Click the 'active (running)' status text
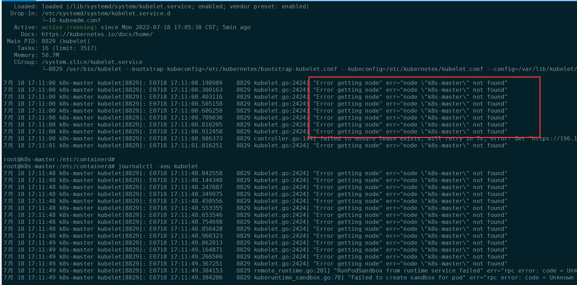Screen dimensions: 577x285 [x=69, y=27]
